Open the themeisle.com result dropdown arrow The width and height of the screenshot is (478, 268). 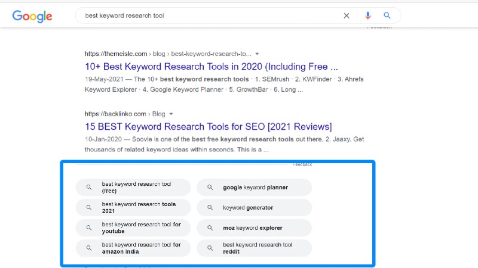click(x=257, y=54)
